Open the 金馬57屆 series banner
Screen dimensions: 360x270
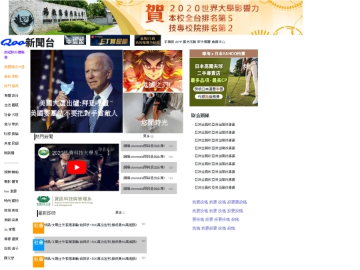[147, 41]
